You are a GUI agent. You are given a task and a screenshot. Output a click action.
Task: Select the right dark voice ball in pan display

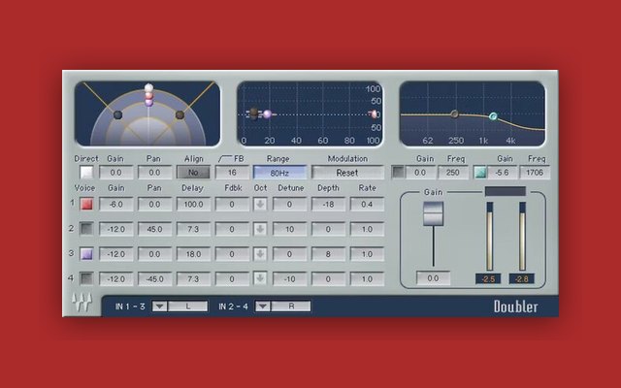click(180, 114)
